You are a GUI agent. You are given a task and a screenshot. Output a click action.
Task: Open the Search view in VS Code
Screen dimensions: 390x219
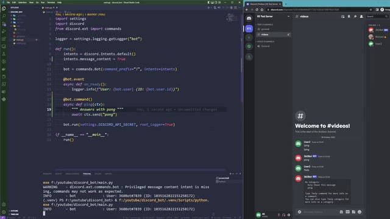pyautogui.click(x=4, y=16)
